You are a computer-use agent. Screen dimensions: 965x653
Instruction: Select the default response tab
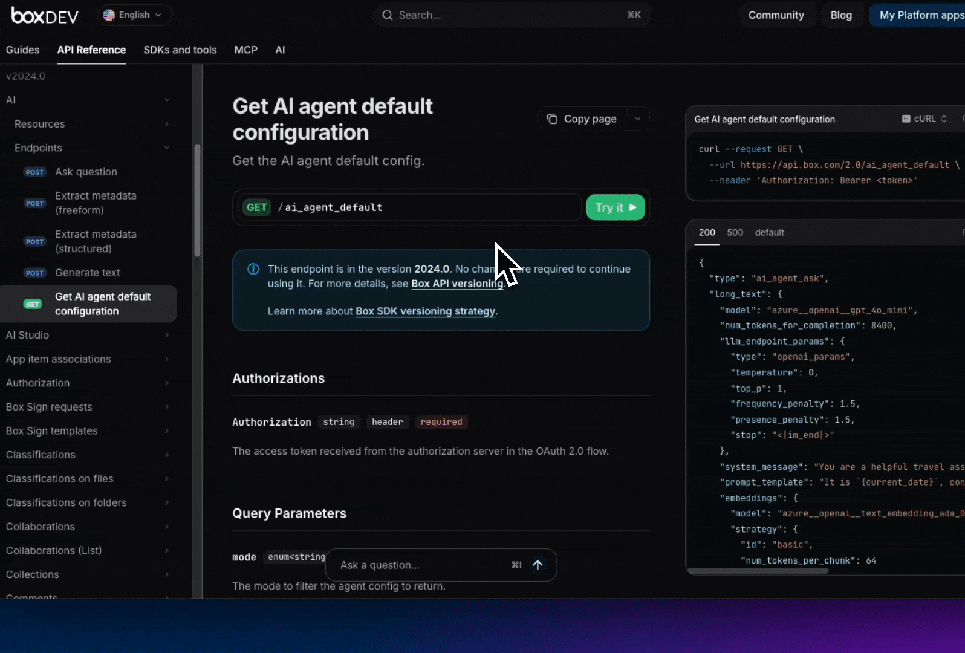coord(770,232)
